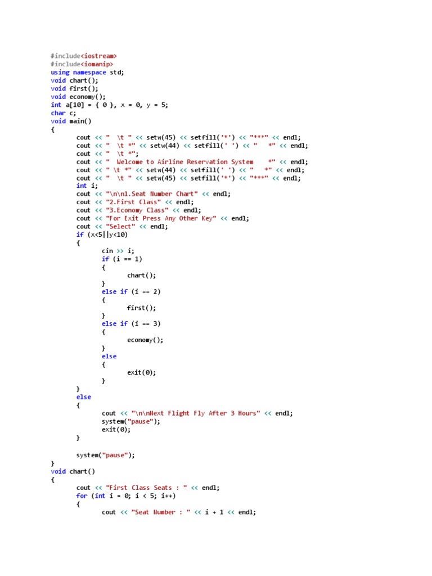Click the "else if (i == 2)" line
432x576 pixels.
click(131, 292)
